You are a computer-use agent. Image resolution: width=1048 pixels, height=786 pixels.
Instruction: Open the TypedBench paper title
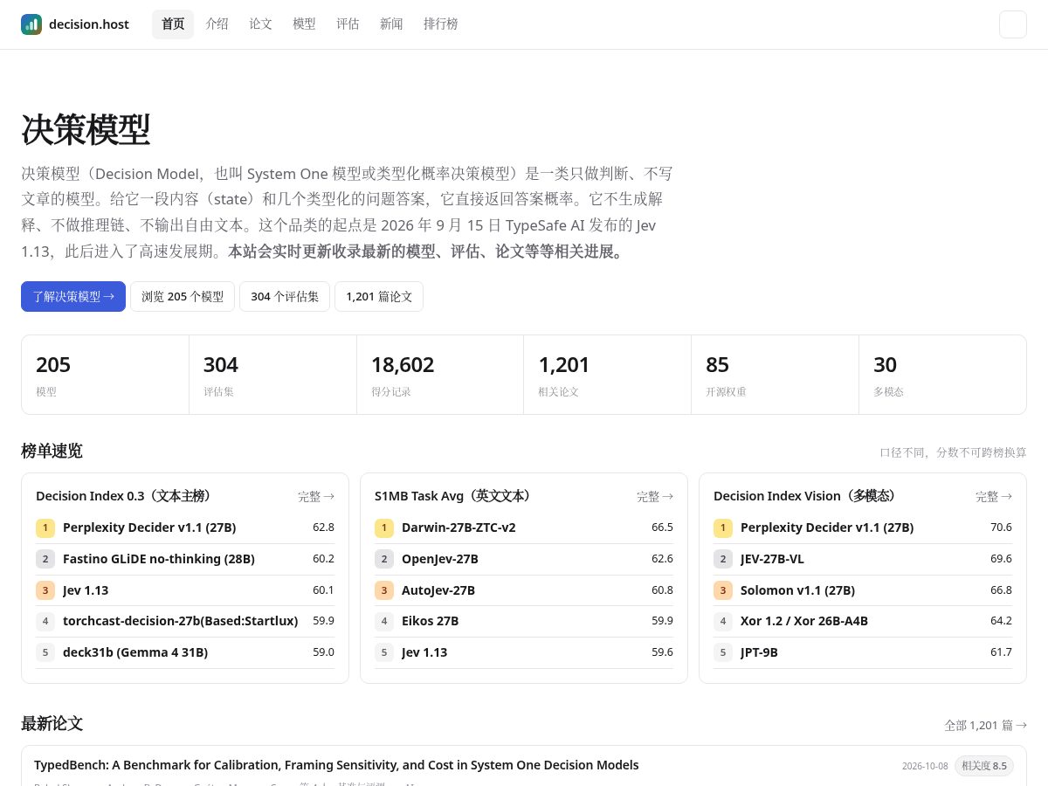(x=336, y=765)
